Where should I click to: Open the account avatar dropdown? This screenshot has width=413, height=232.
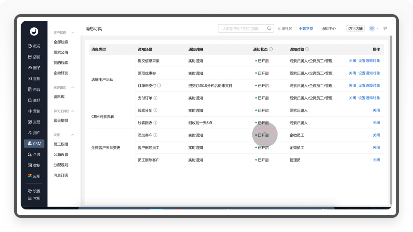tap(374, 28)
